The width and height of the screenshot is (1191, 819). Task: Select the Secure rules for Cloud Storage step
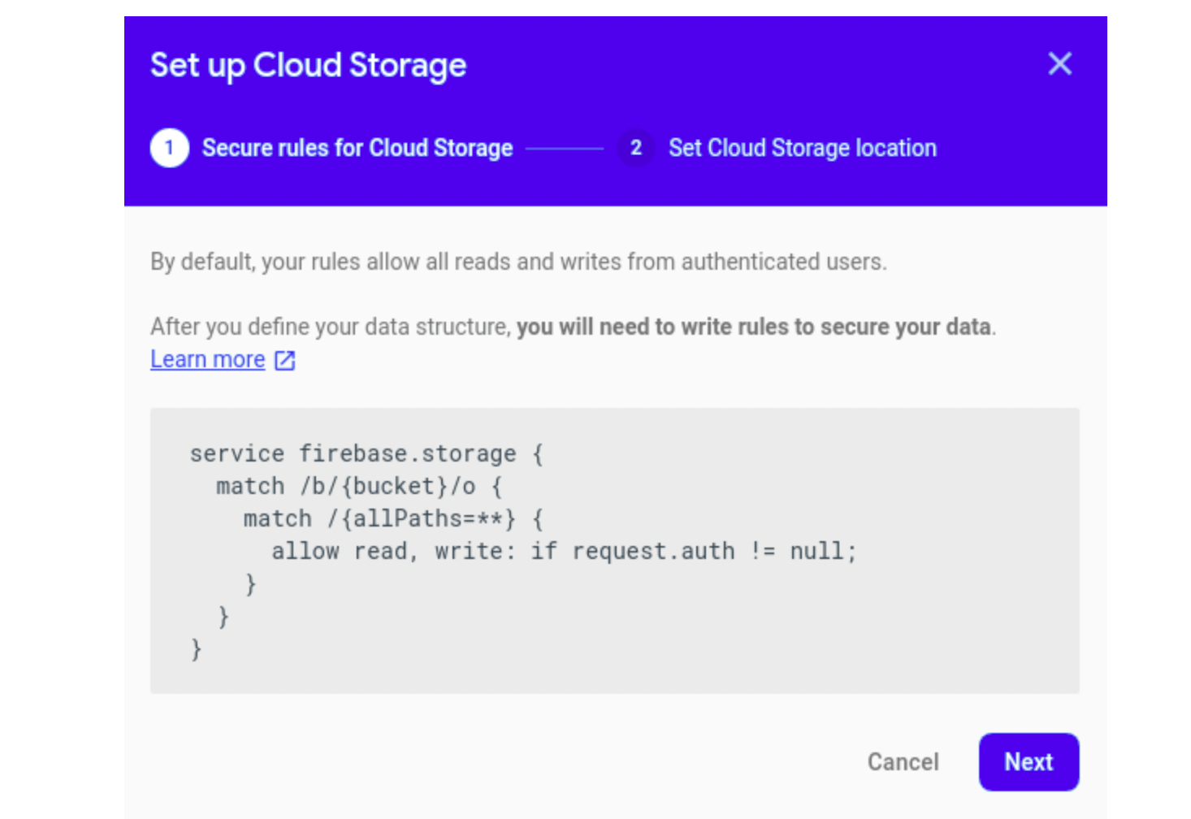click(357, 148)
